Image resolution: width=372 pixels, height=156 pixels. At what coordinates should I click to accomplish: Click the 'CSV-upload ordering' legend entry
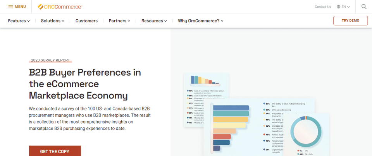(x=277, y=110)
